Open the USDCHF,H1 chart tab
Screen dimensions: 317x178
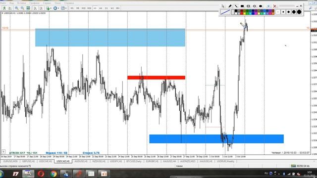click(x=46, y=162)
